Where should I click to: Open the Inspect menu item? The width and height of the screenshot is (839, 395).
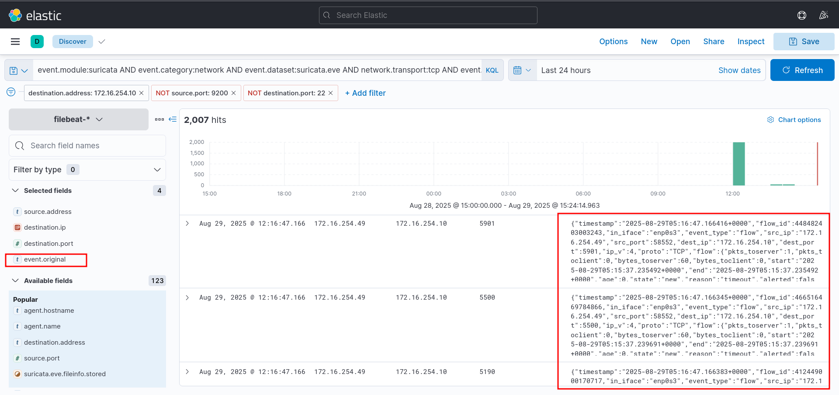tap(751, 42)
